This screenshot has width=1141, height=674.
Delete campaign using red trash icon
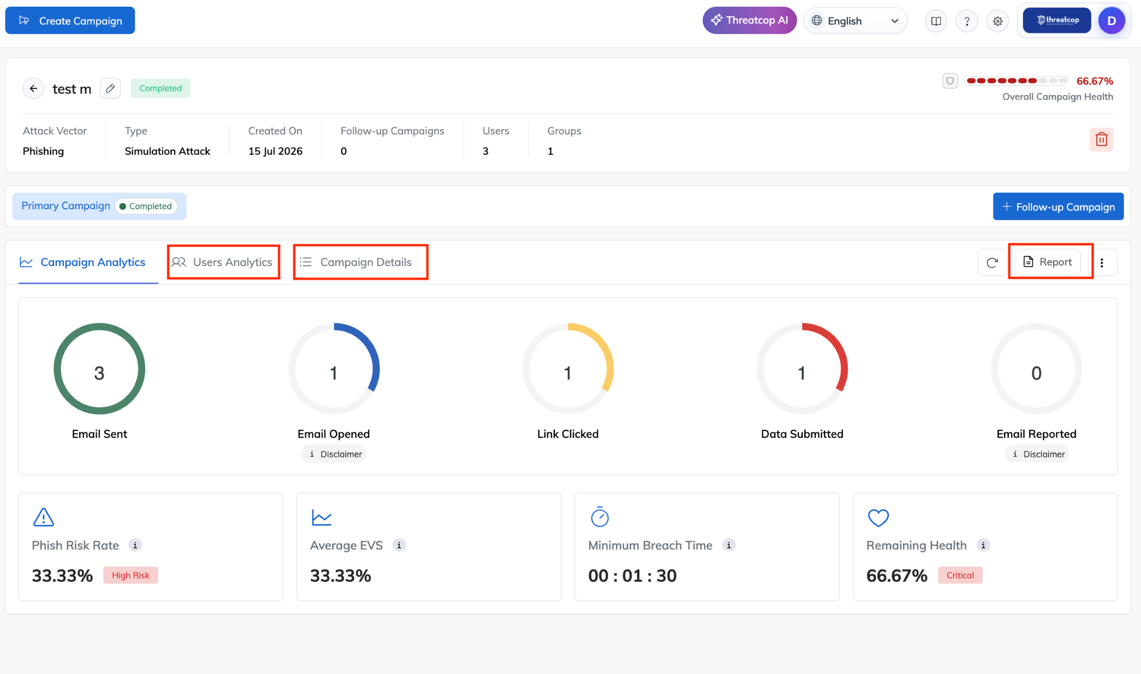1101,139
